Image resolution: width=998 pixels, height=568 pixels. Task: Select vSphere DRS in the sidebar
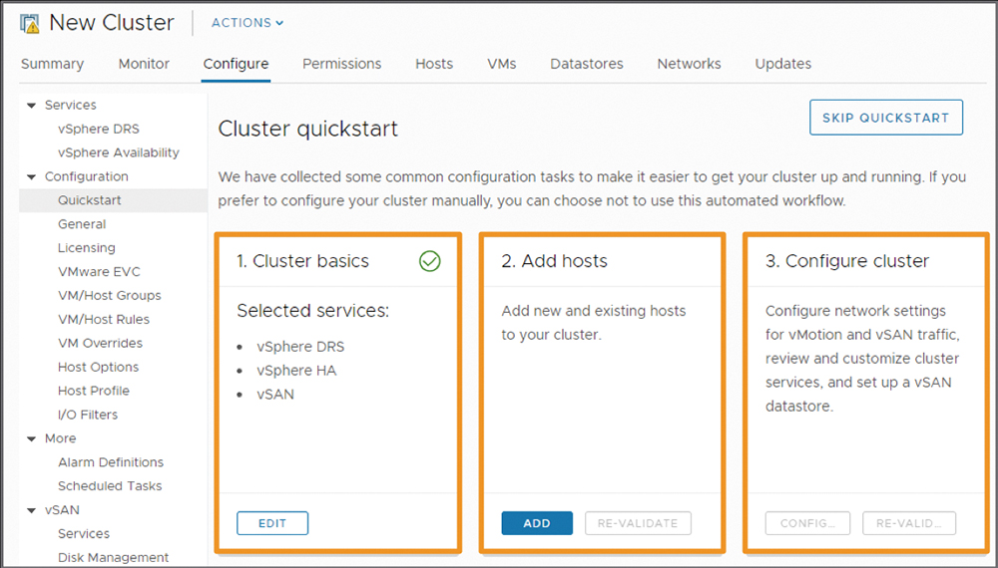click(x=99, y=129)
